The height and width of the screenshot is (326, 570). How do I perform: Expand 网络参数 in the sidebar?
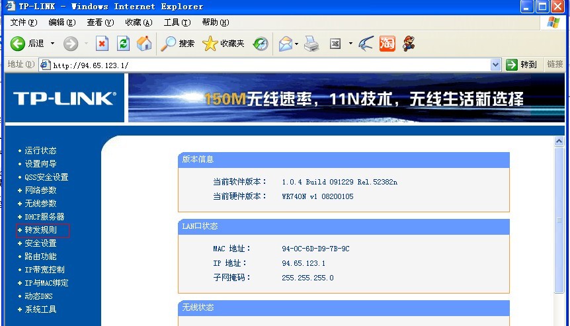[x=40, y=190]
